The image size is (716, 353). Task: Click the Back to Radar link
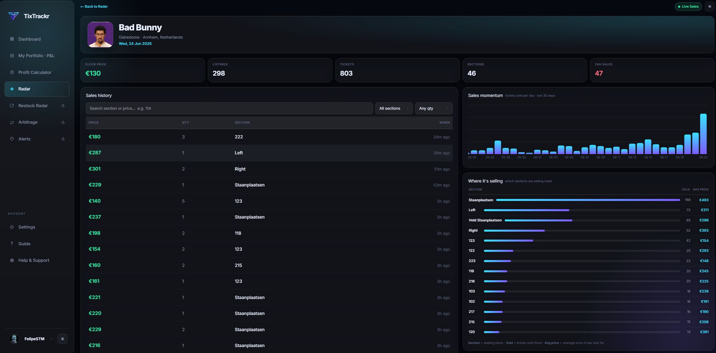[x=94, y=7]
